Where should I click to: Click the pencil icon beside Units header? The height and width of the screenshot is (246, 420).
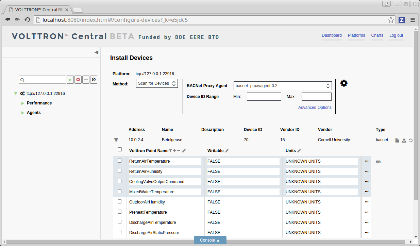[299, 151]
